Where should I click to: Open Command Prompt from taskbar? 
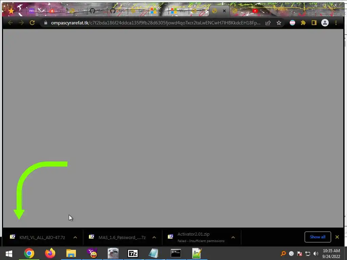(x=176, y=253)
